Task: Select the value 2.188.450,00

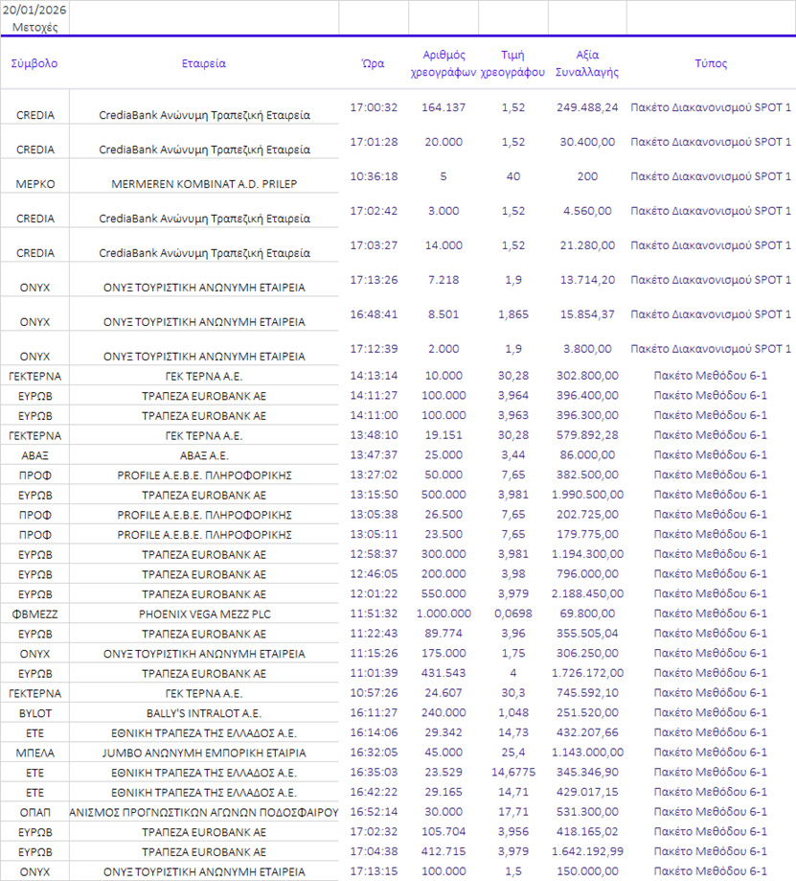Action: point(587,594)
